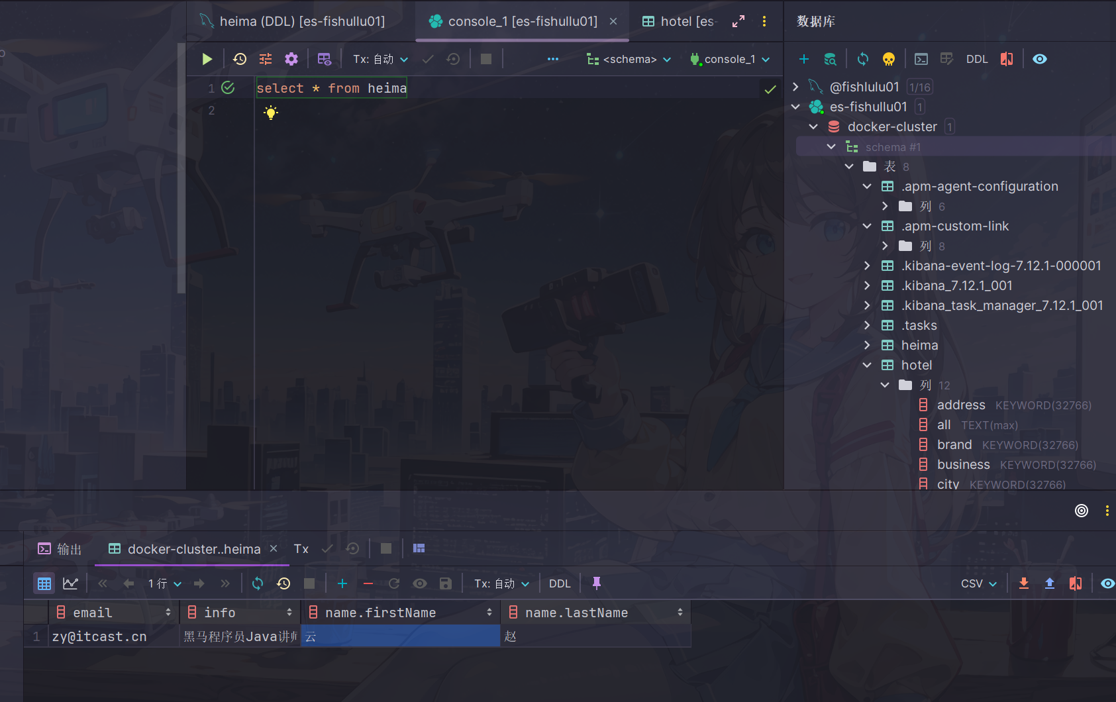Expand the .tasks table node
Screen dimensions: 1116x702
click(x=867, y=325)
